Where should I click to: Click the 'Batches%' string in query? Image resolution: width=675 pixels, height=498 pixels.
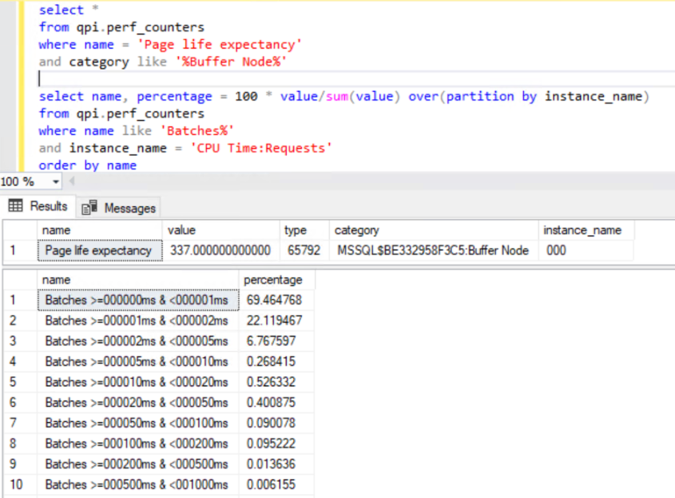pos(197,130)
